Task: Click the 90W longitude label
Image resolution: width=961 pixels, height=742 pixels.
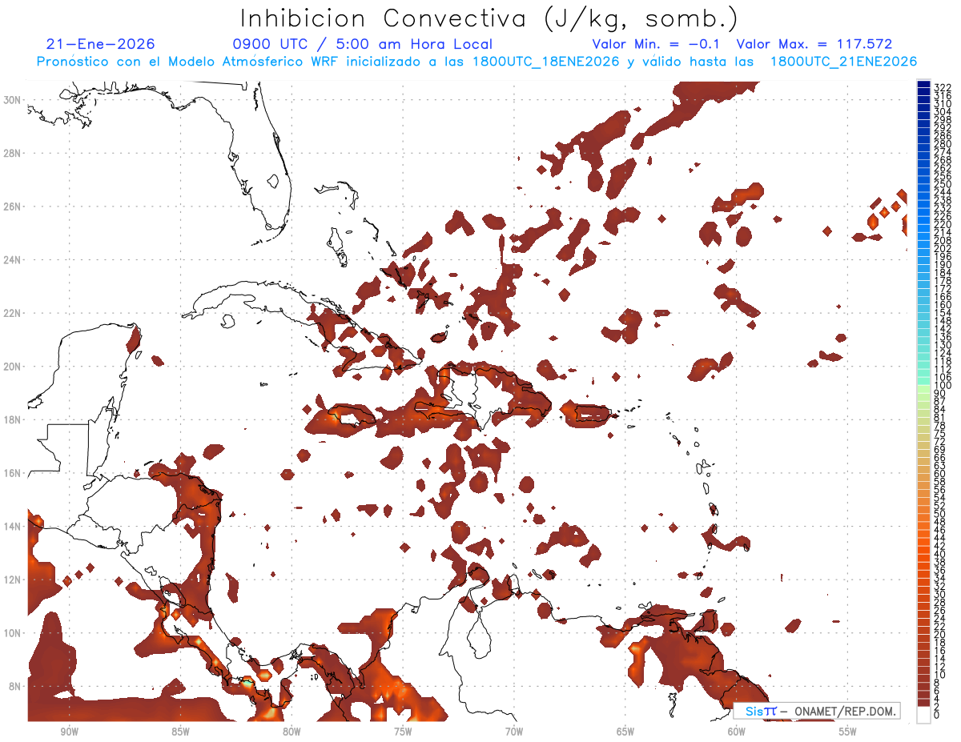Action: point(69,732)
